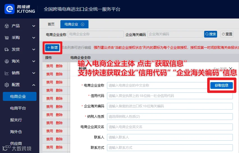Click the 重置 button
Viewport: 239px width, 153px height.
(227, 34)
